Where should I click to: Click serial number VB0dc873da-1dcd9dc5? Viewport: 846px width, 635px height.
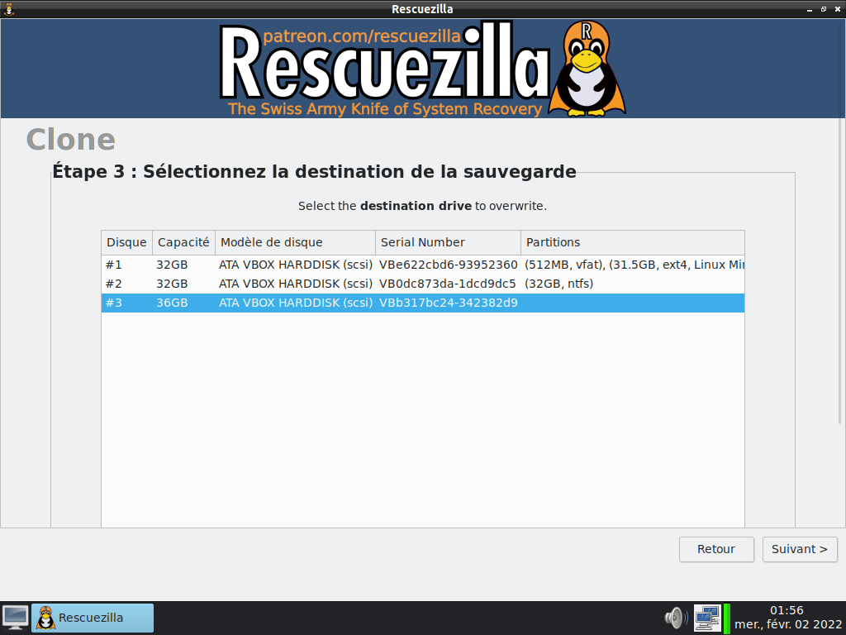pyautogui.click(x=447, y=284)
